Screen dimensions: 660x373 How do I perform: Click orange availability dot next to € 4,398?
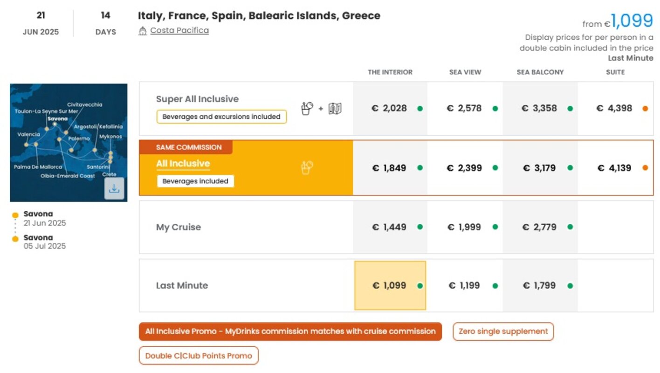click(645, 109)
